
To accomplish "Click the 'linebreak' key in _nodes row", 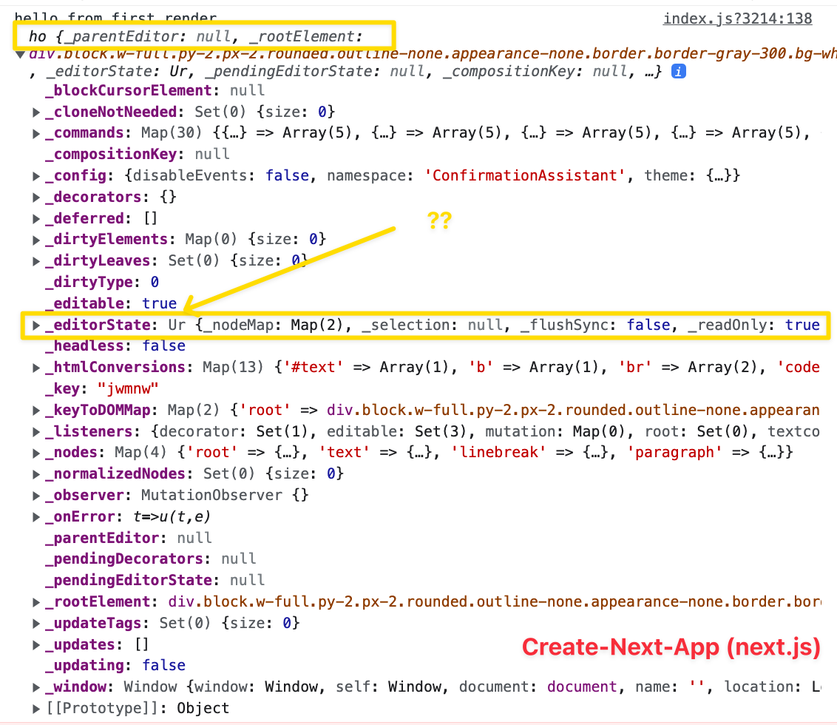I will (x=498, y=453).
